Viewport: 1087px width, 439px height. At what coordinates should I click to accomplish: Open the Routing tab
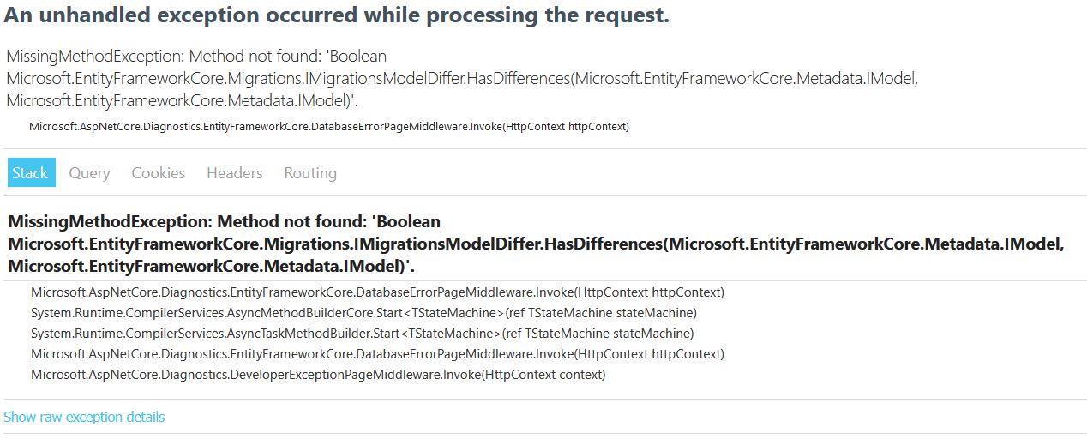tap(310, 173)
